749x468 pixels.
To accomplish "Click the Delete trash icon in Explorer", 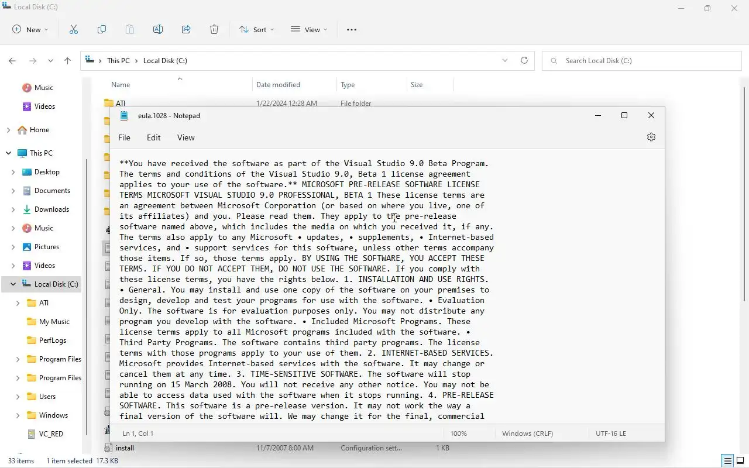I will pyautogui.click(x=214, y=29).
